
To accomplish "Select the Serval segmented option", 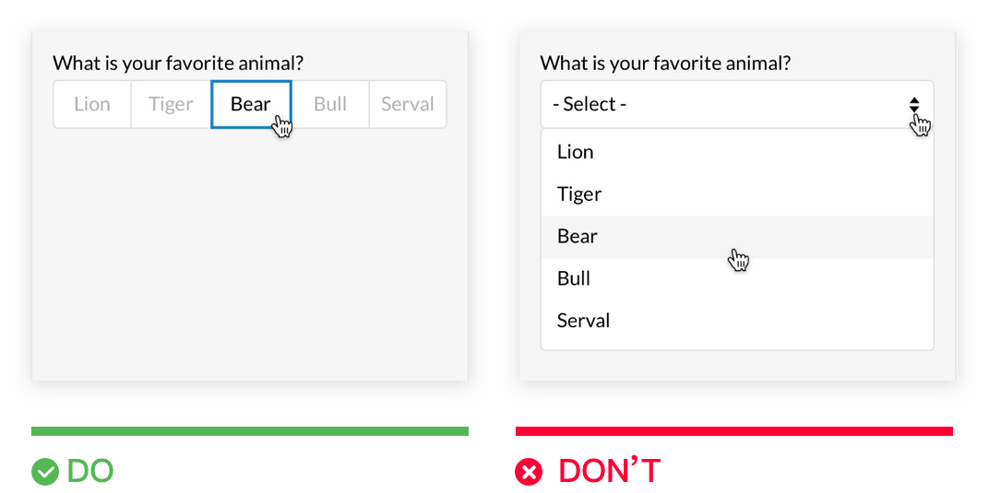I will pyautogui.click(x=408, y=104).
